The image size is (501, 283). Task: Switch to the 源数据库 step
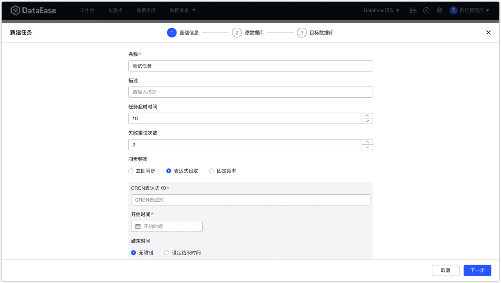(x=254, y=33)
